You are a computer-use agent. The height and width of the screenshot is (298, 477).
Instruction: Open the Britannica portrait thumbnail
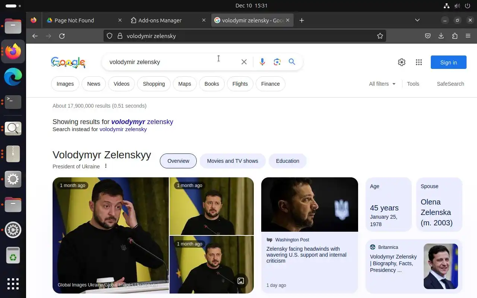[441, 266]
